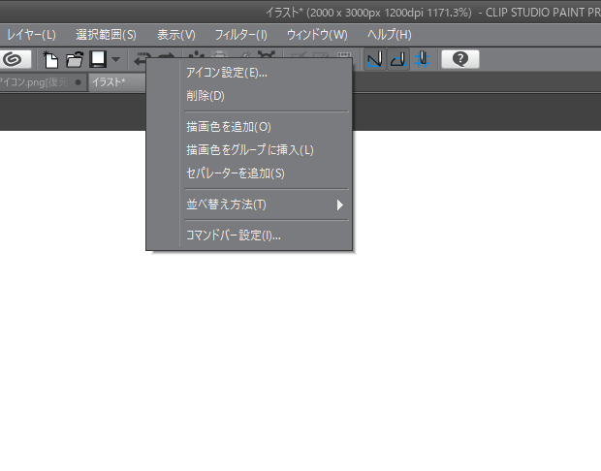601x471 pixels.
Task: Open the ヘルプ(H) menu
Action: pyautogui.click(x=390, y=35)
